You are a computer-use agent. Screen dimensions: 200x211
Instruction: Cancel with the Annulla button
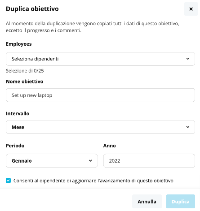pos(147,202)
